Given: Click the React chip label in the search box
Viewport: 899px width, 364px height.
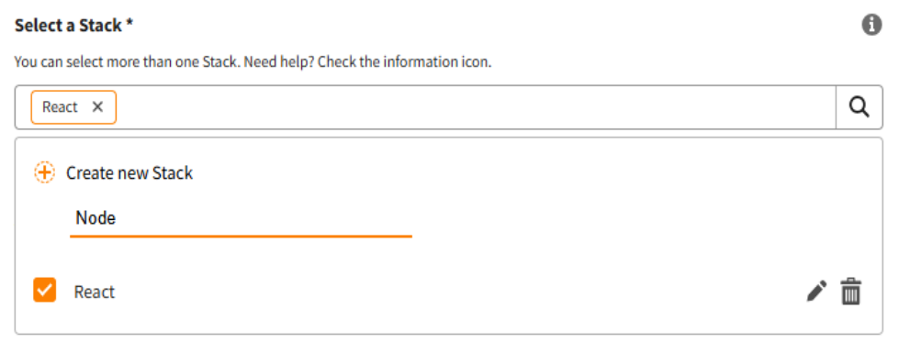Looking at the screenshot, I should pyautogui.click(x=60, y=107).
